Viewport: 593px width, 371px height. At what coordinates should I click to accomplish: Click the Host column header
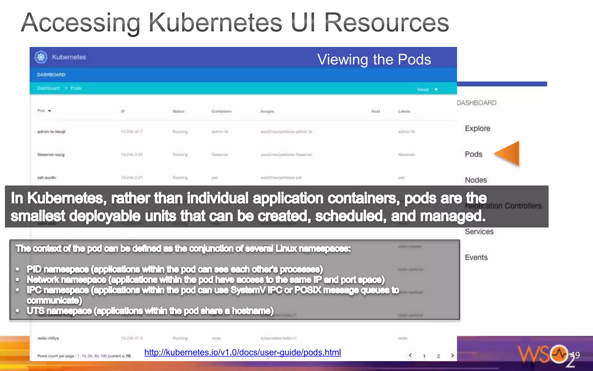point(376,111)
